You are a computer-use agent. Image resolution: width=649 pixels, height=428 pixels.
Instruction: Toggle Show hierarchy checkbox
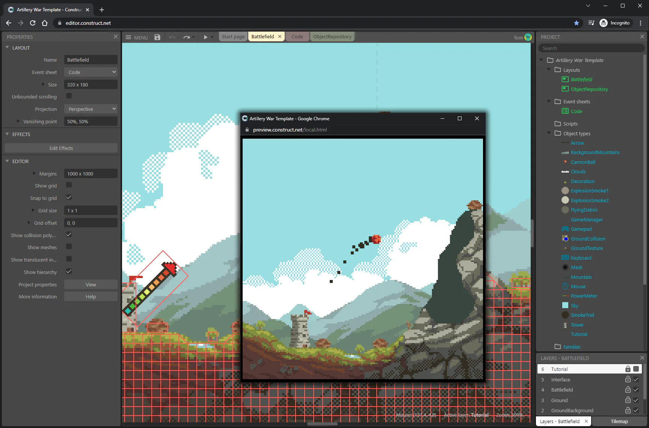[x=69, y=271]
